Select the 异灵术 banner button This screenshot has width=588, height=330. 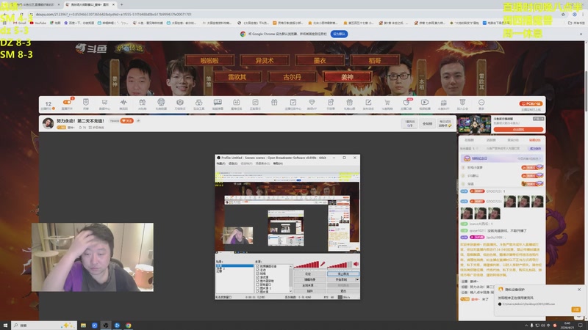(265, 60)
